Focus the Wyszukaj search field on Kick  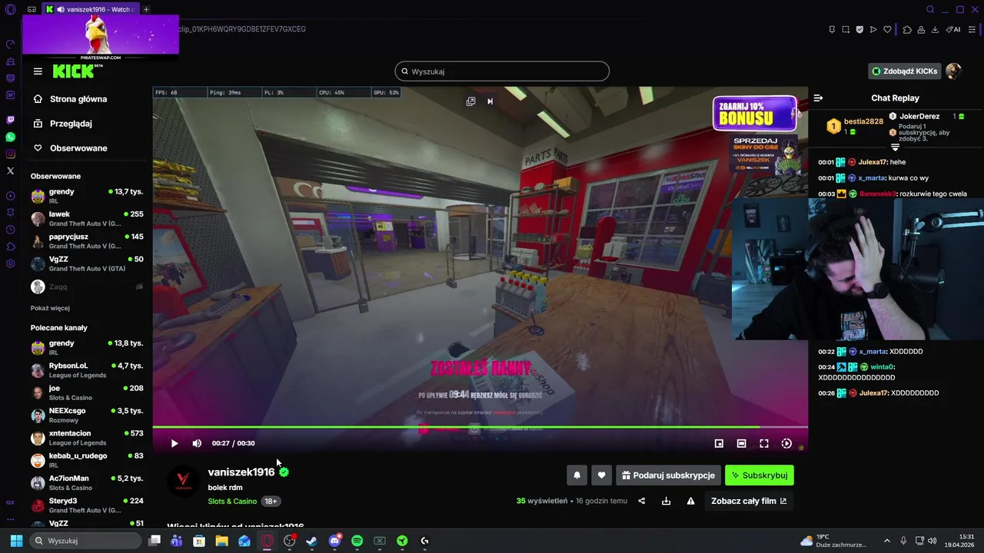pos(502,71)
